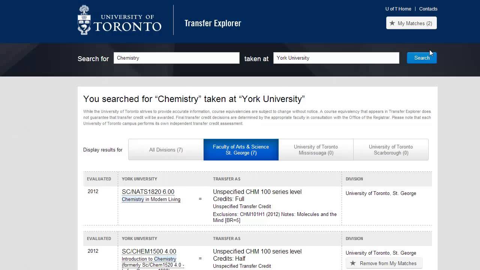The image size is (480, 270).
Task: Open course SC/NATS1820 6.00
Action: tap(148, 192)
